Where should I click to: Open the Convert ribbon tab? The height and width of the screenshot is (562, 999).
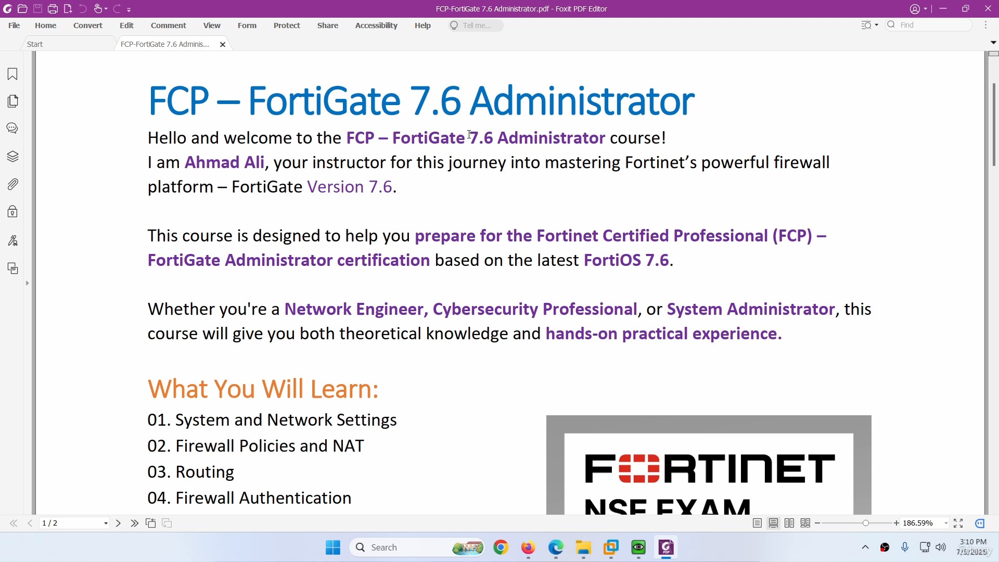click(x=87, y=25)
